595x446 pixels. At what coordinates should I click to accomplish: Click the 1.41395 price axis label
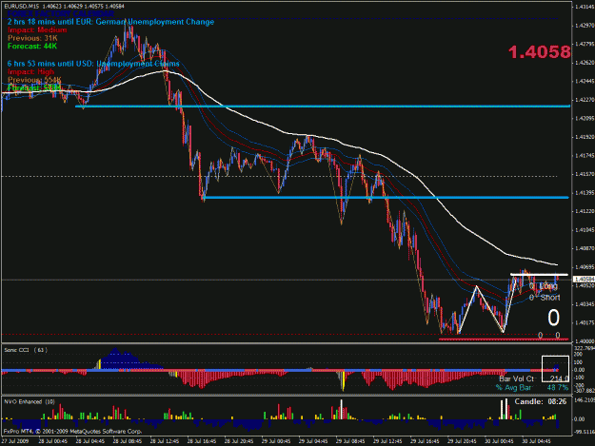pyautogui.click(x=585, y=192)
